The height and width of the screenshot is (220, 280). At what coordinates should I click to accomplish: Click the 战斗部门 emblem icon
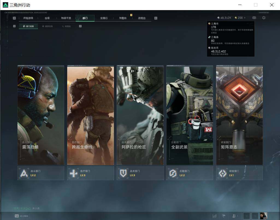coord(24,173)
